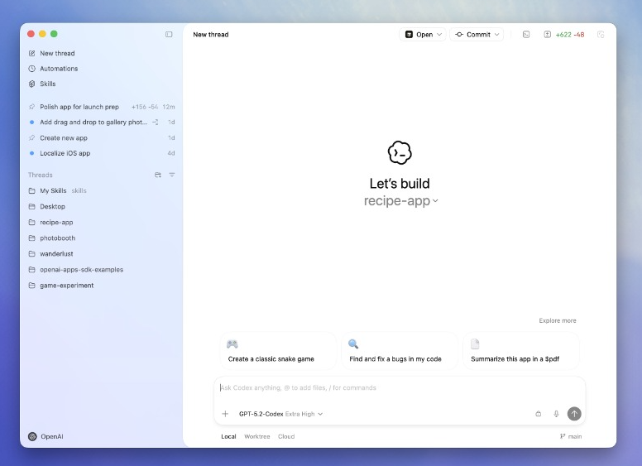Open the GPT-5.2-Codex model dropdown
This screenshot has width=642, height=466.
(281, 414)
